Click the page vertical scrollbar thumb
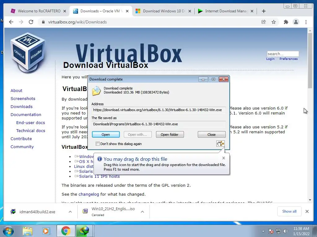This screenshot has width=317, height=237. pyautogui.click(x=310, y=60)
